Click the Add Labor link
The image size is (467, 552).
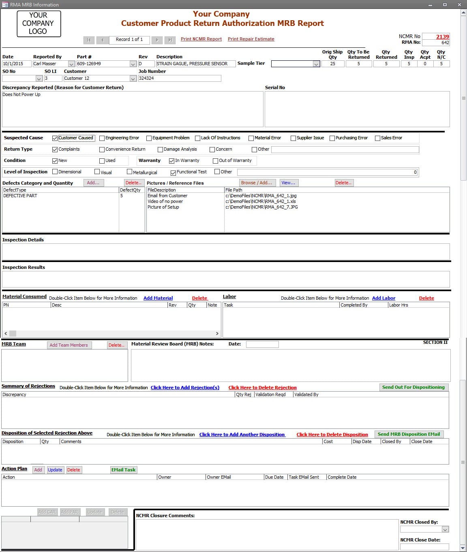pyautogui.click(x=383, y=298)
